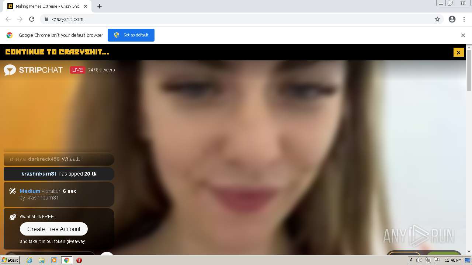The height and width of the screenshot is (265, 472).
Task: Click the scrollbar up arrow
Action: [x=469, y=47]
